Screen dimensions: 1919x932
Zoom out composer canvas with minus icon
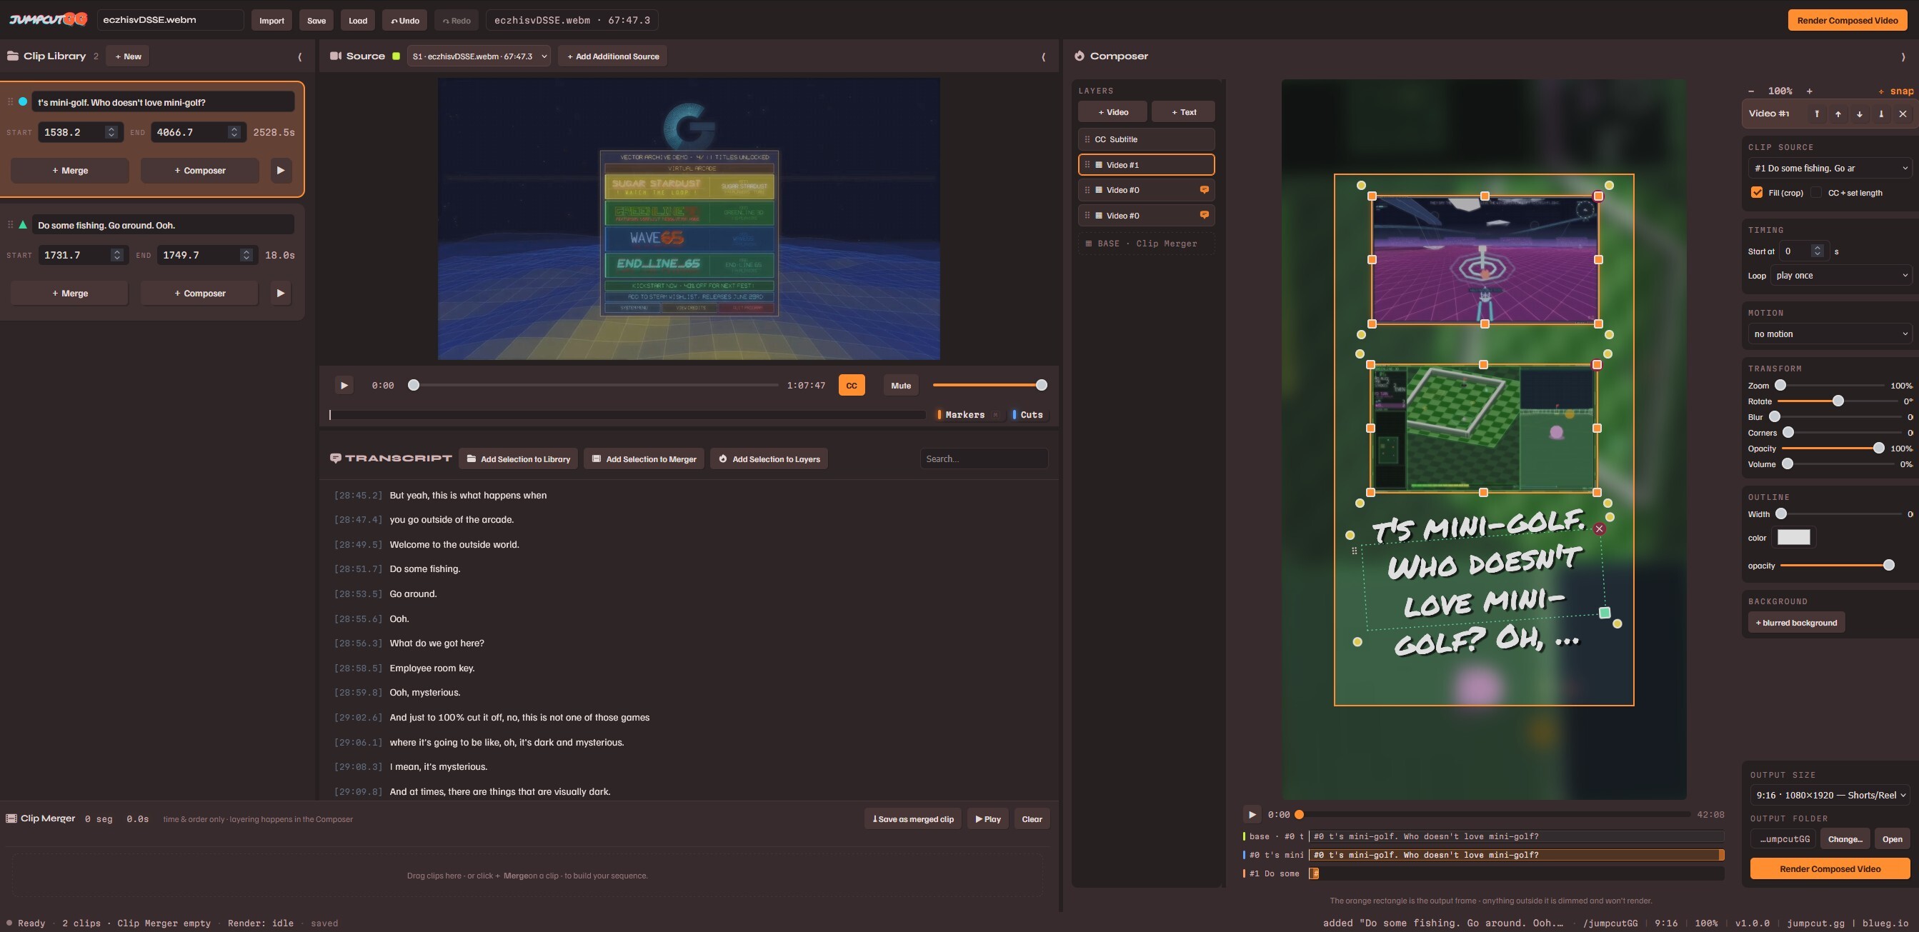[x=1751, y=91]
